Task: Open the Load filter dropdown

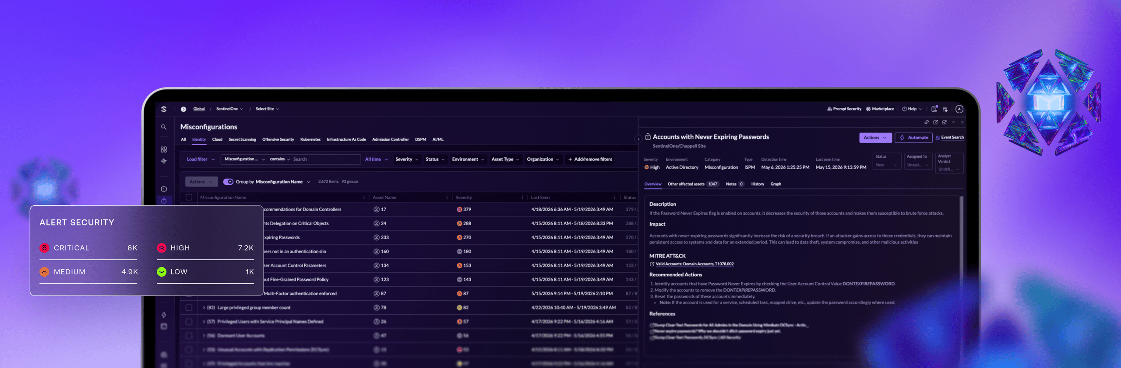Action: coord(201,160)
